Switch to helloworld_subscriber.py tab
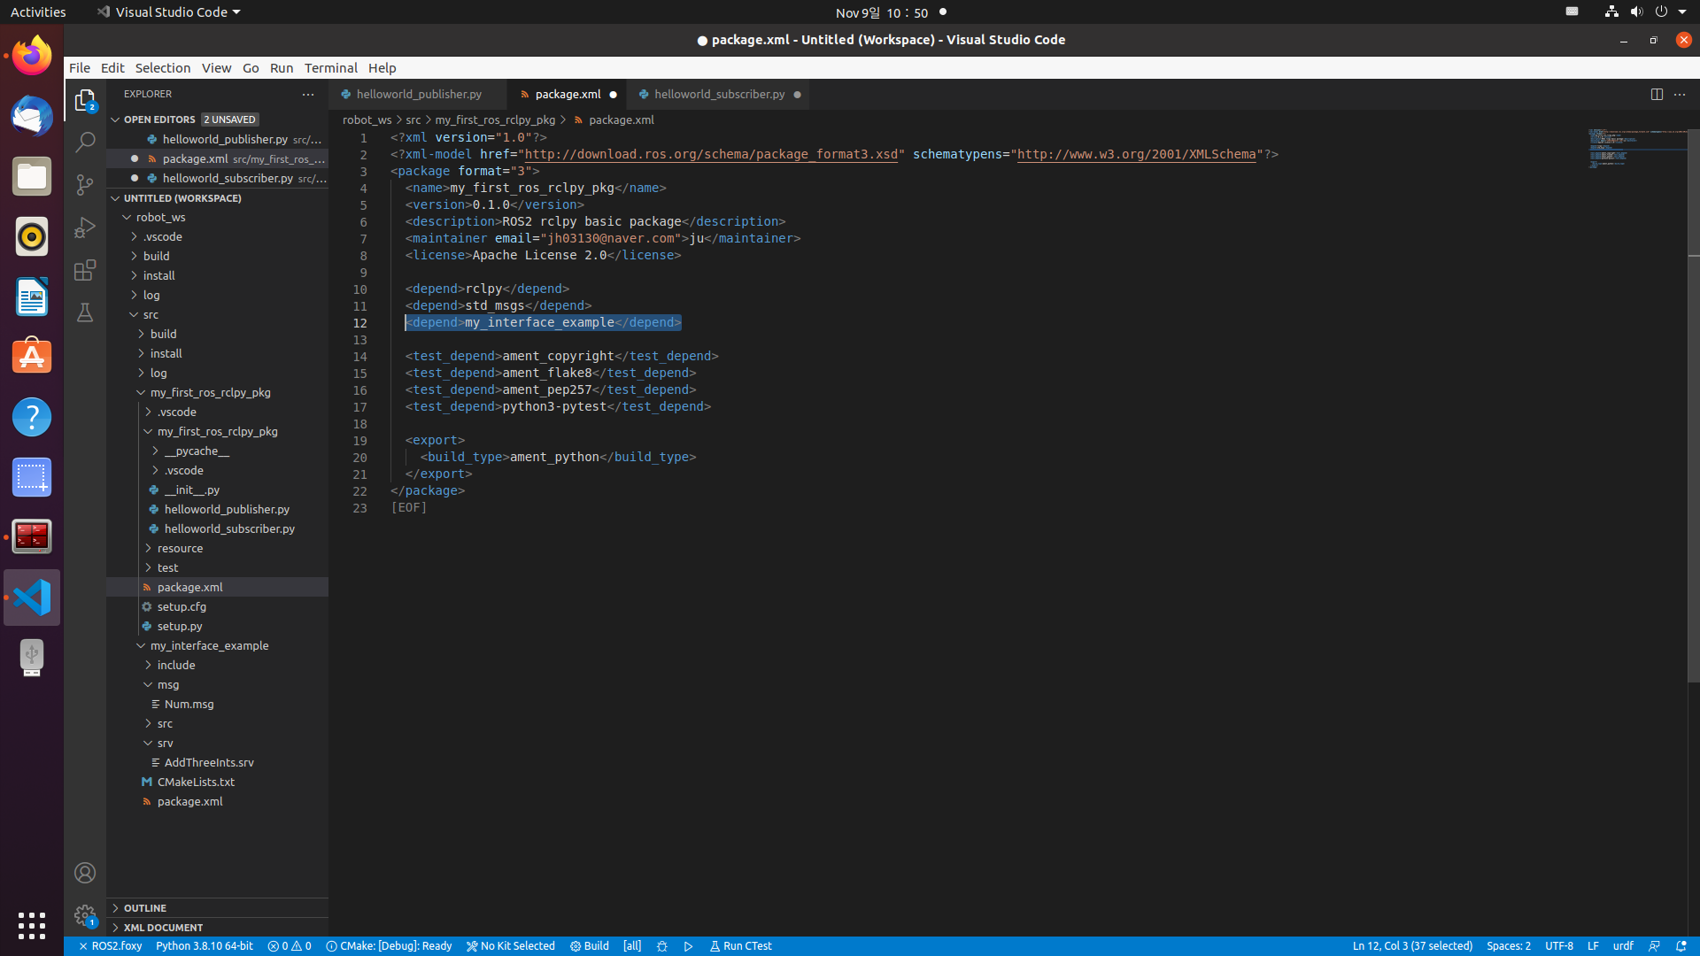This screenshot has height=956, width=1700. pyautogui.click(x=718, y=95)
